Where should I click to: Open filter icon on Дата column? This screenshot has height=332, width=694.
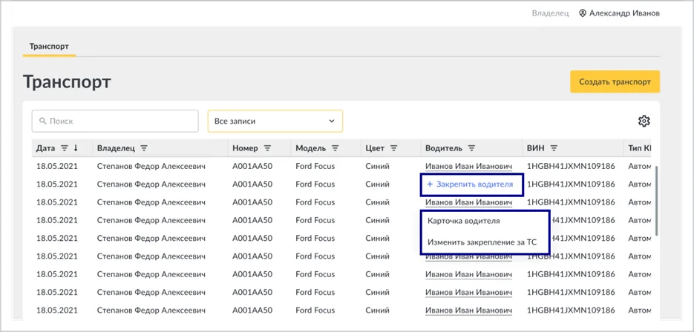(65, 148)
